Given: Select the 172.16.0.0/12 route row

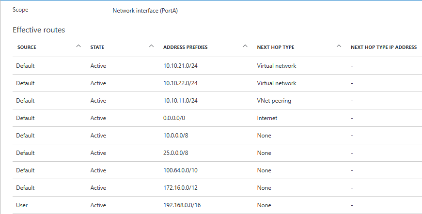Looking at the screenshot, I should (180, 188).
